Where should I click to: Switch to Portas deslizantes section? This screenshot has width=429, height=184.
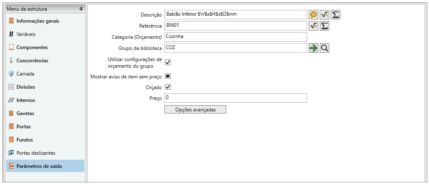[36, 153]
